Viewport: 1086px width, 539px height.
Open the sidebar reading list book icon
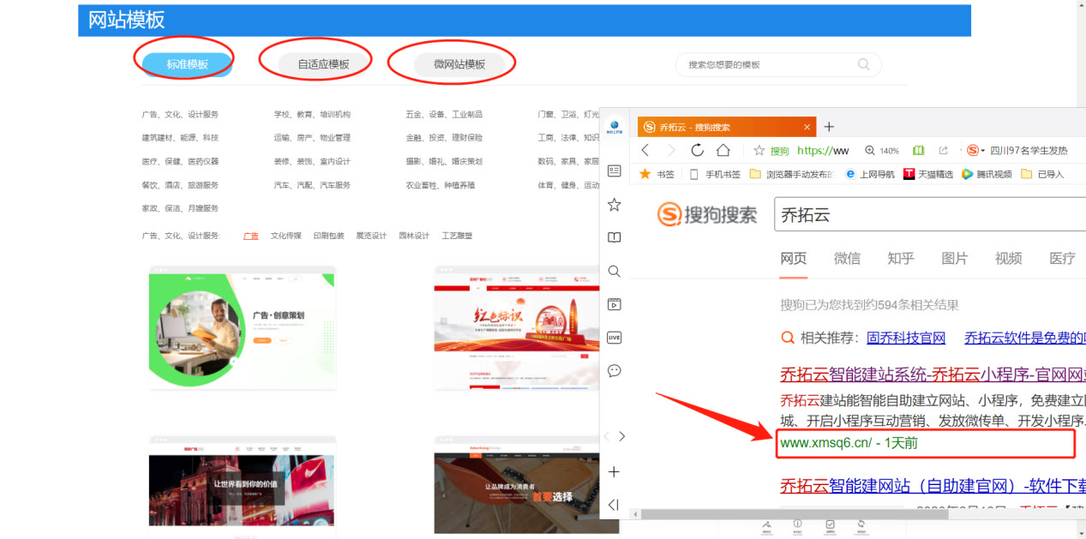[614, 237]
